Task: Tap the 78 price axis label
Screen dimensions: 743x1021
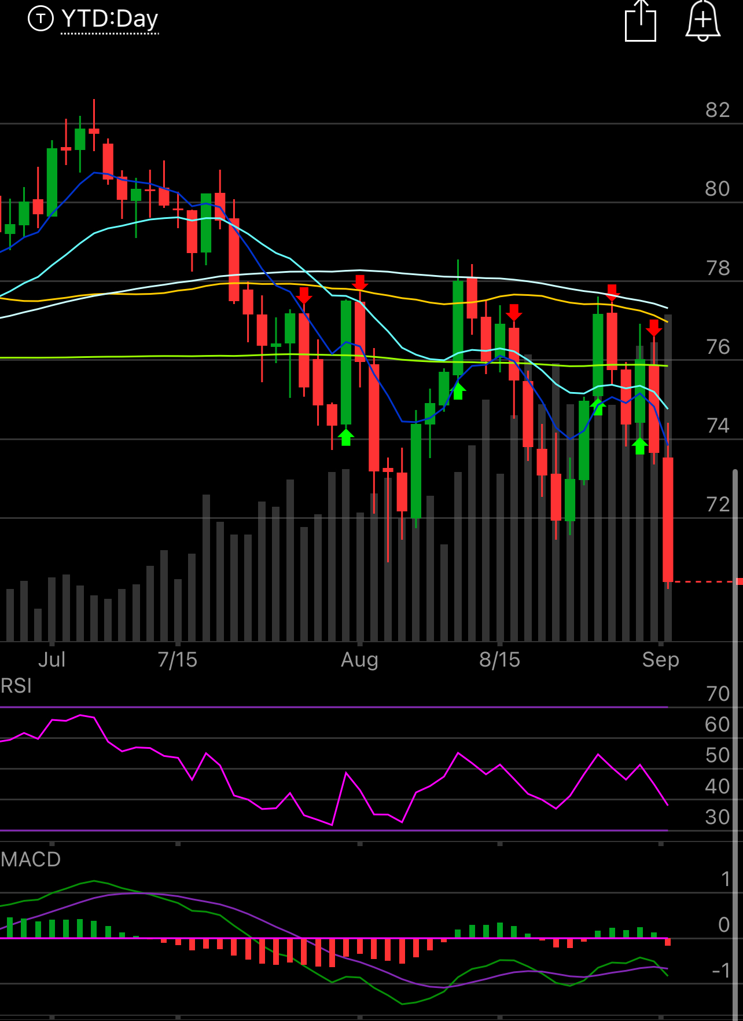Action: (718, 268)
